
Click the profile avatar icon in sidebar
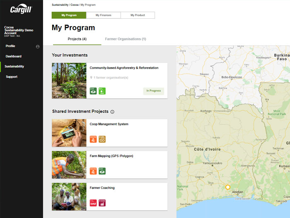[38, 46]
